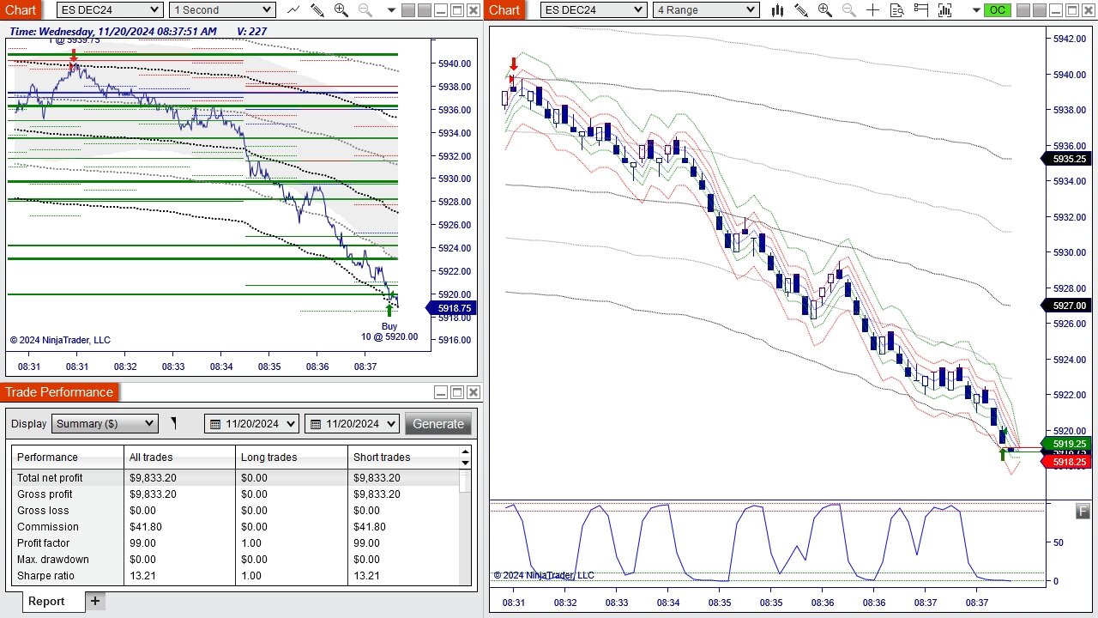Click the Short trades column header
The image size is (1098, 618).
coord(403,457)
